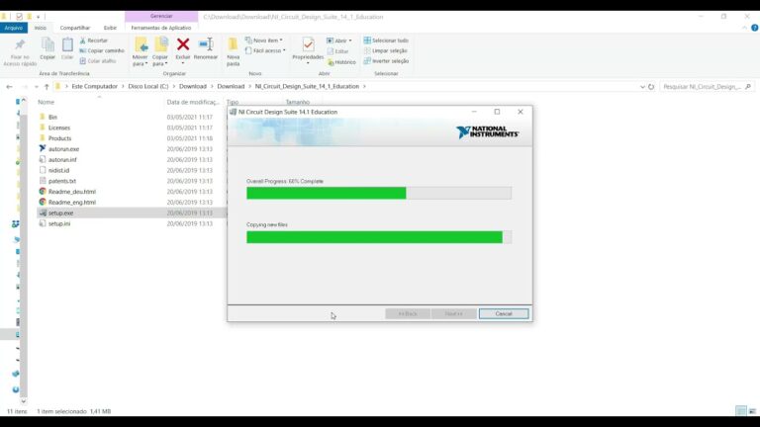
Task: Select the nidist.id file
Action: (x=58, y=170)
